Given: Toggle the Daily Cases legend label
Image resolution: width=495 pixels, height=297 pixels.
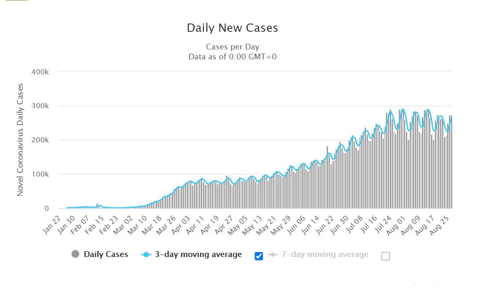Looking at the screenshot, I should 106,255.
